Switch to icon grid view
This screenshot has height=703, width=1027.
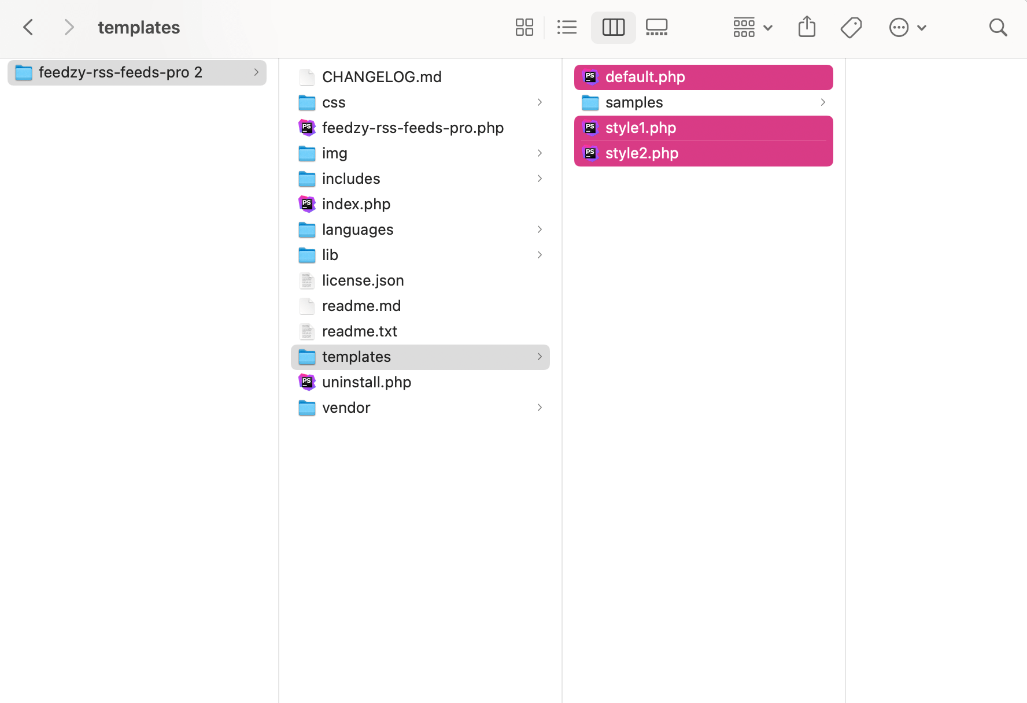coord(524,27)
